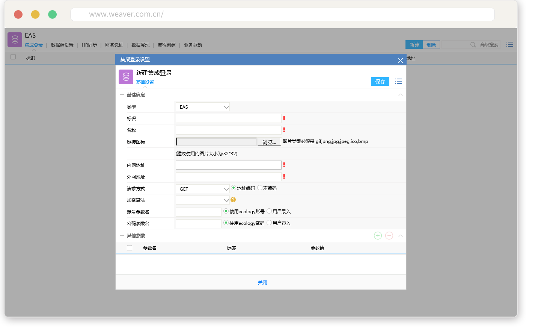Viewport: 535px width, 329px height.
Task: Click the search magnifier icon in toolbar
Action: 473,45
